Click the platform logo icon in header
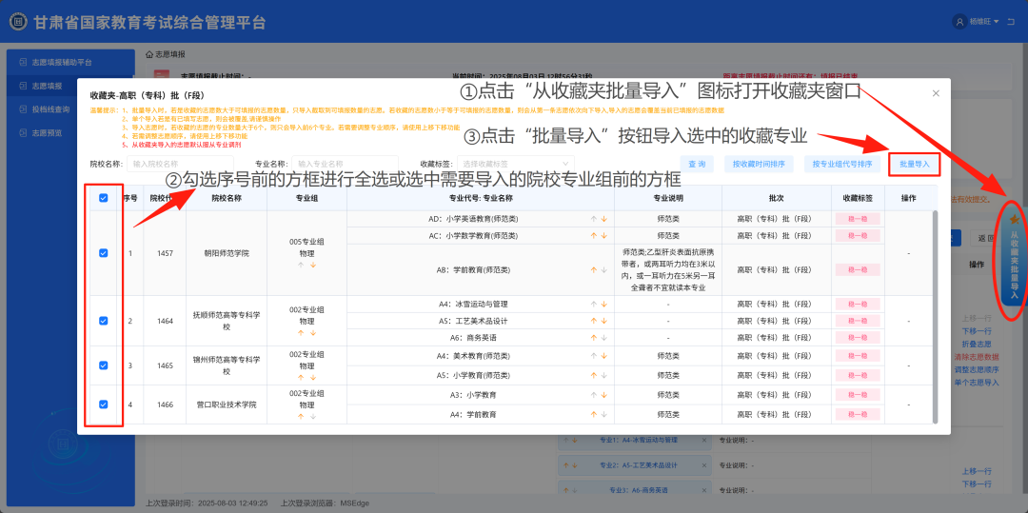 [18, 22]
